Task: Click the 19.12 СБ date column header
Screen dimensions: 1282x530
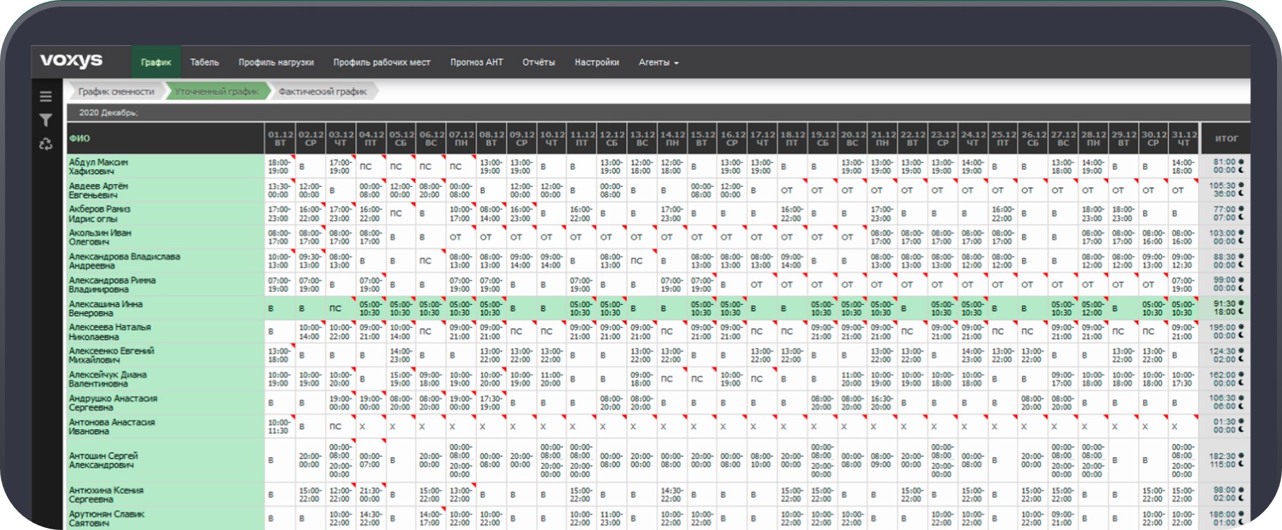Action: 823,138
